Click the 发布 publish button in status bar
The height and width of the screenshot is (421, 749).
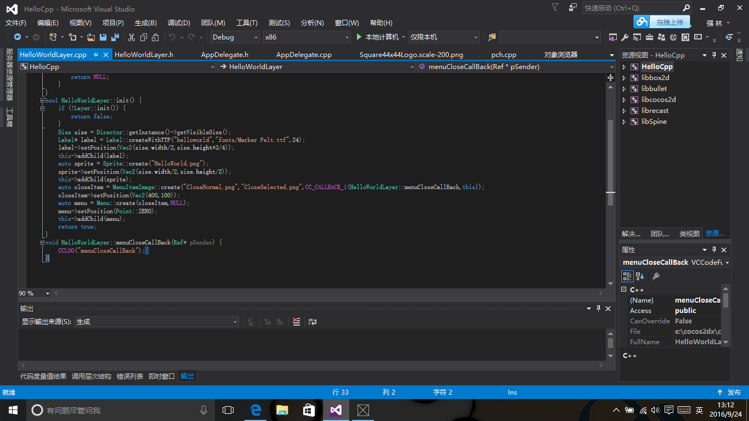pyautogui.click(x=729, y=392)
